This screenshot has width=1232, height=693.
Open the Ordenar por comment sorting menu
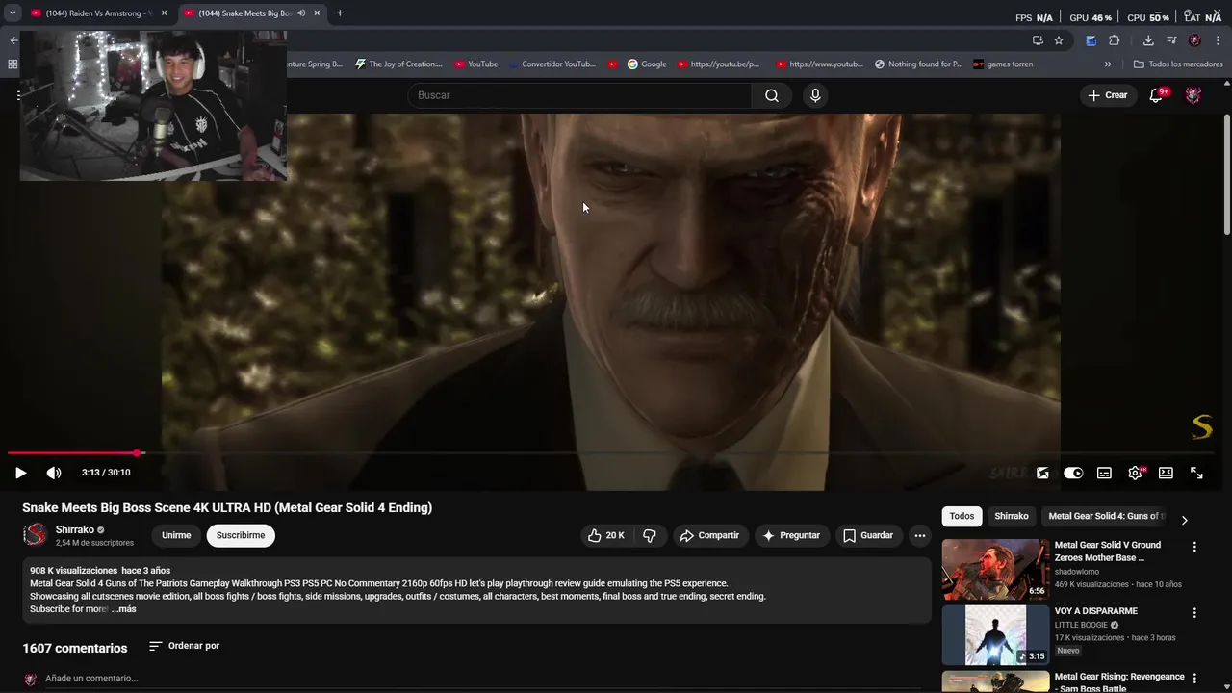pos(184,646)
